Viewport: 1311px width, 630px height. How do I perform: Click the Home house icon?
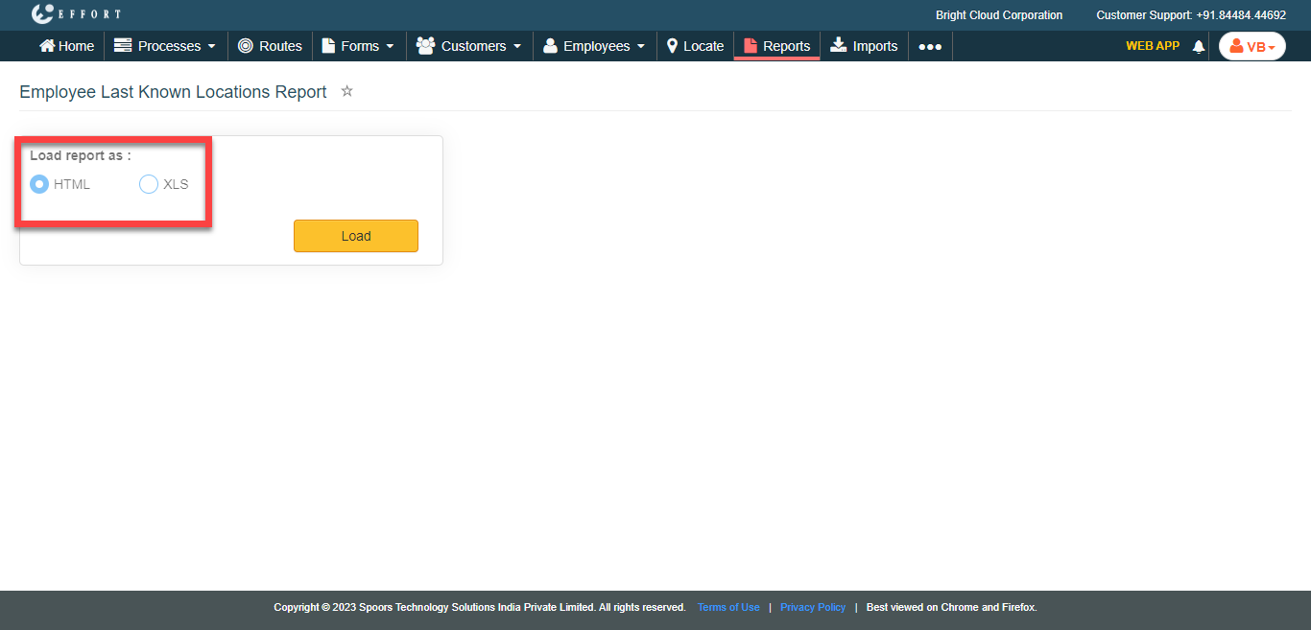(47, 46)
